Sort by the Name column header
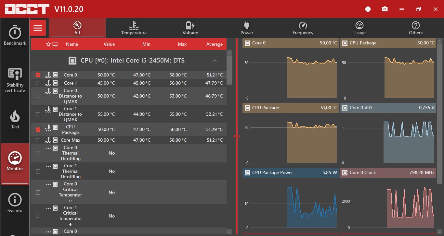Viewport: 444px width, 236px height. tap(72, 44)
